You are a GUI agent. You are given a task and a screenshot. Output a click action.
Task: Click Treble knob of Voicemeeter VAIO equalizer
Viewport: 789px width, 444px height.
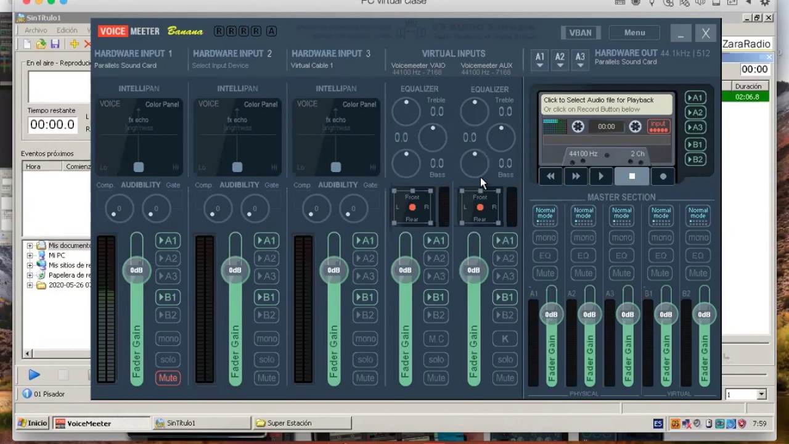click(x=406, y=111)
